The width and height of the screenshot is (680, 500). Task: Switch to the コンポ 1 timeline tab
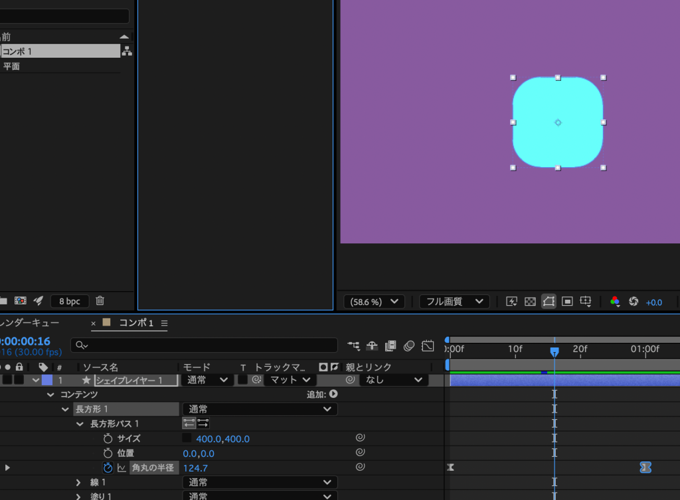(136, 323)
